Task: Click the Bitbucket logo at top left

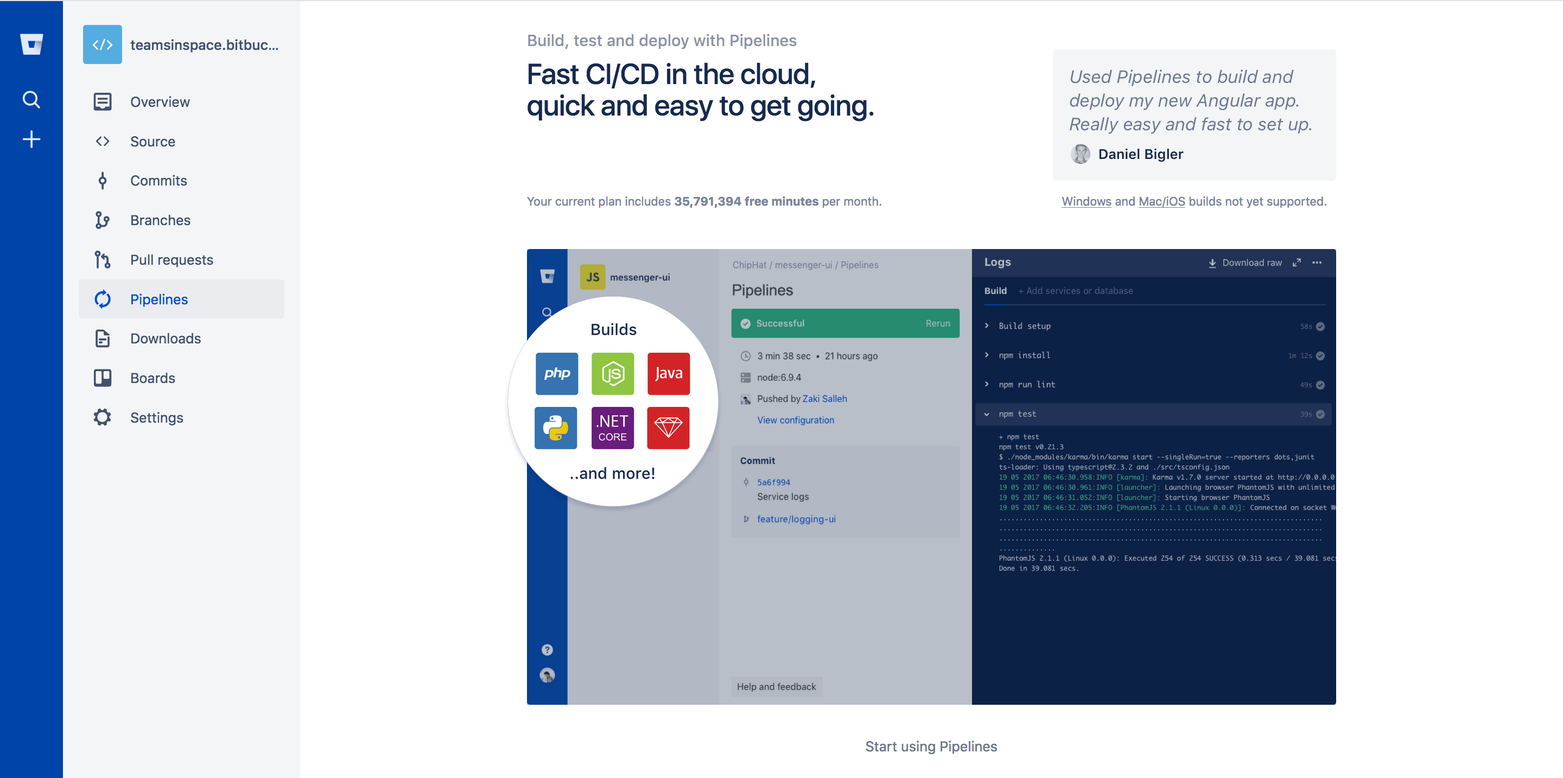Action: pos(31,43)
